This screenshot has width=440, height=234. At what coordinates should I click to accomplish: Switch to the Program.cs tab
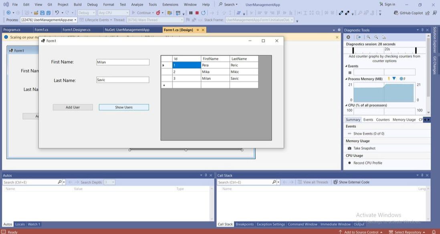pyautogui.click(x=12, y=30)
